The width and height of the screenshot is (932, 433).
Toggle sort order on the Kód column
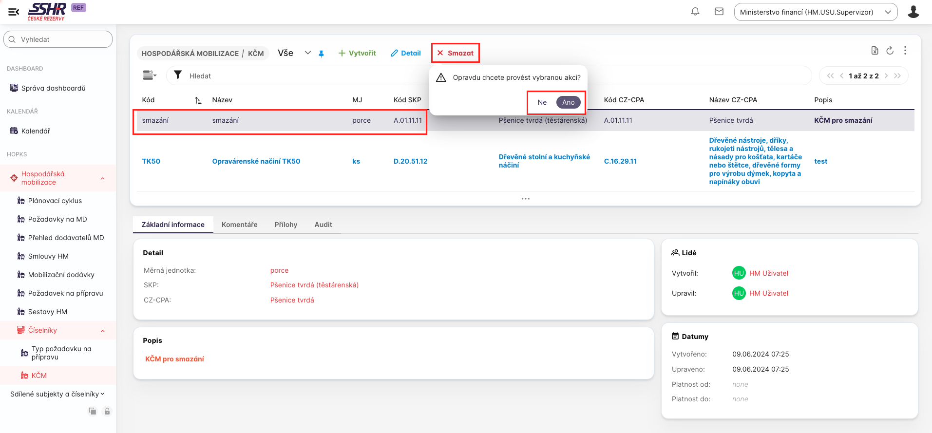coord(198,100)
